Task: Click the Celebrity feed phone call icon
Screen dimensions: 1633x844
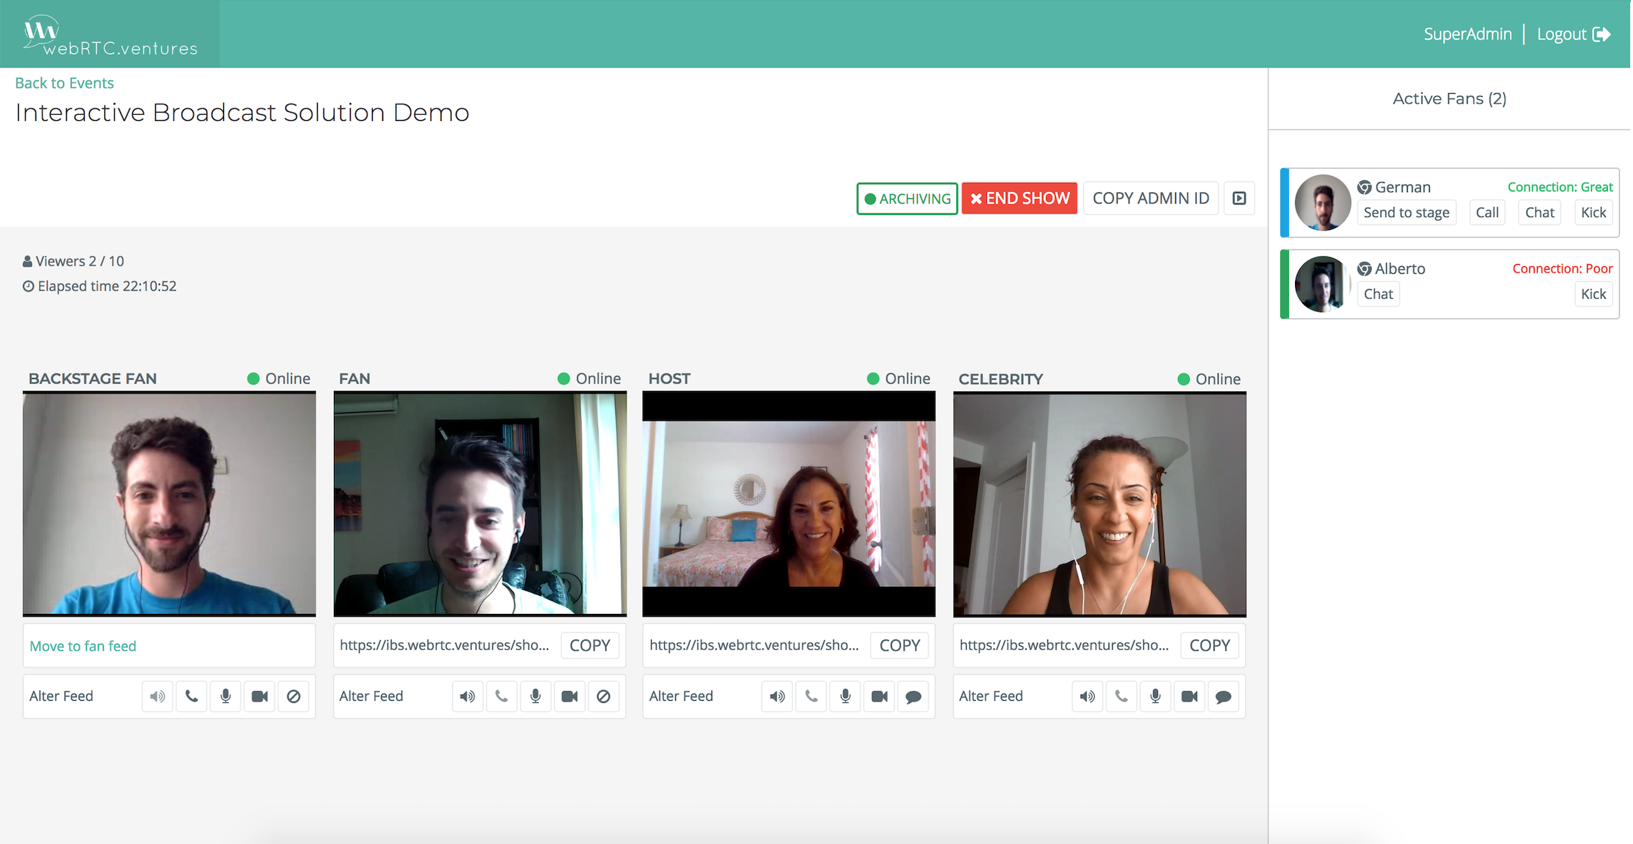Action: click(1121, 696)
